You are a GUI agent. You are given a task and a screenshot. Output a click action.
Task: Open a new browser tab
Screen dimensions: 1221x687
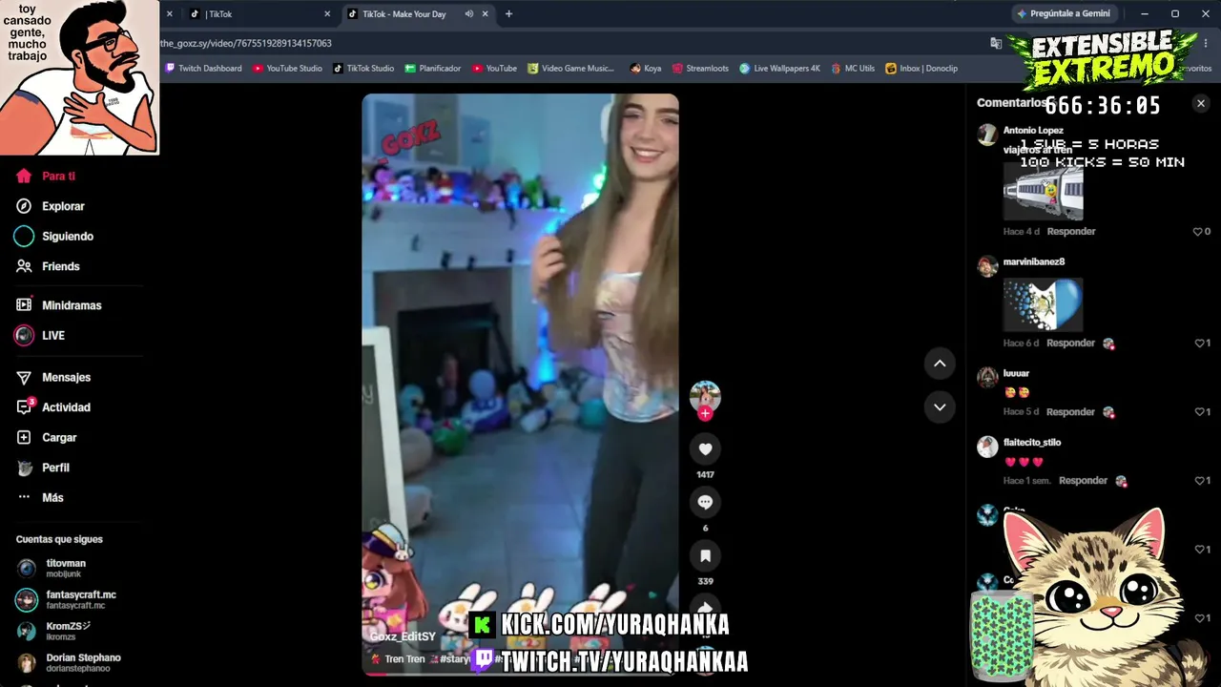pos(508,14)
